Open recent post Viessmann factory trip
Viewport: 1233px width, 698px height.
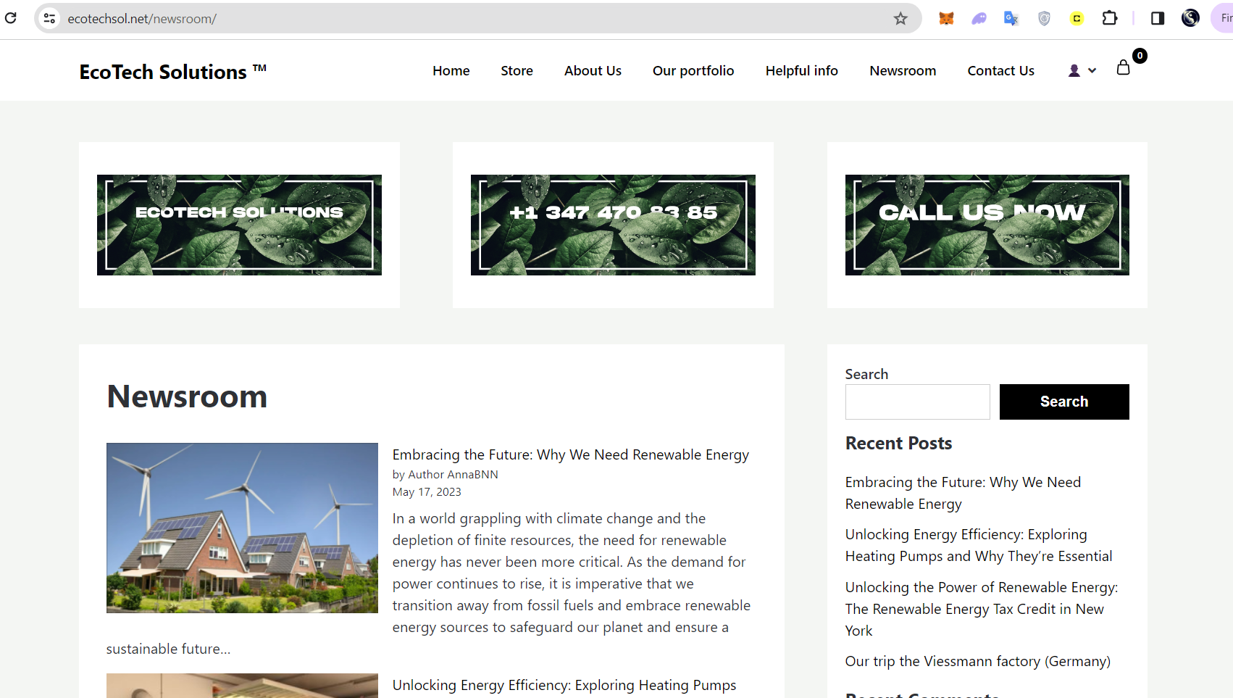[978, 661]
